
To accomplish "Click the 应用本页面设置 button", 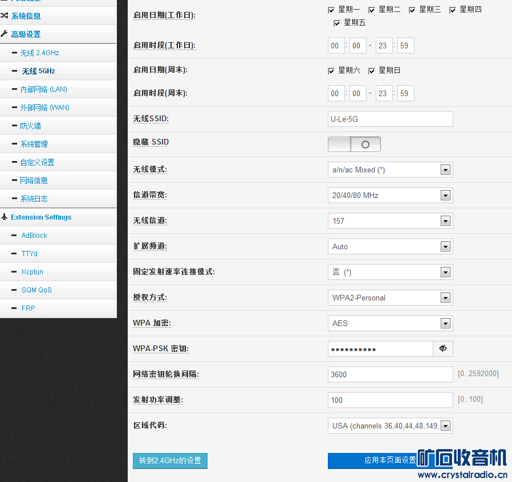I will pyautogui.click(x=390, y=460).
